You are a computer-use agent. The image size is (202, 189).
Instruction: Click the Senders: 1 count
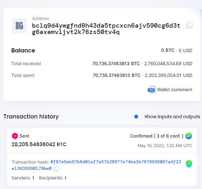(x=23, y=178)
